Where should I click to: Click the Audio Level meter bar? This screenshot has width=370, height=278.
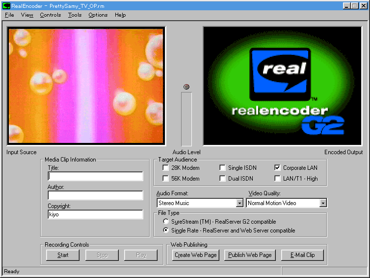point(186,119)
